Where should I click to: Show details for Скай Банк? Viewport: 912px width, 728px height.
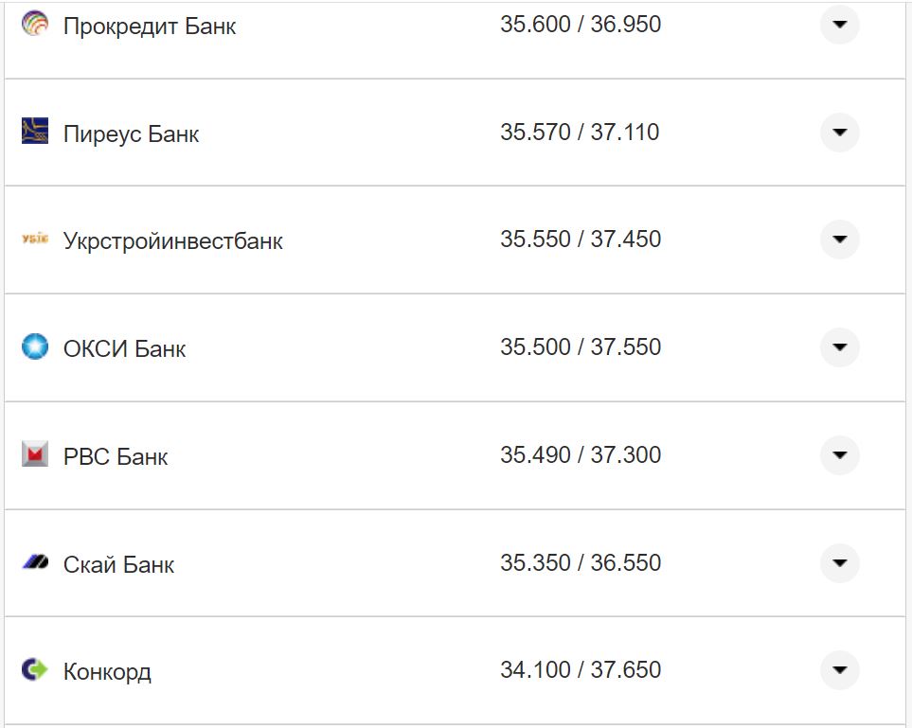tap(839, 563)
